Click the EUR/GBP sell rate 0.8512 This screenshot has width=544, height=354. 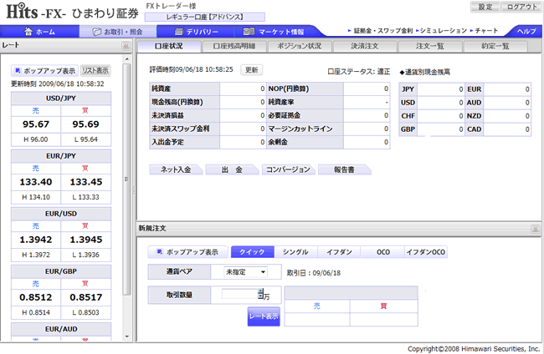coord(36,297)
